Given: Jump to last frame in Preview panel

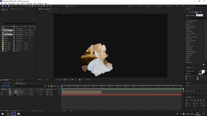Looking at the screenshot, I should 201,12.
